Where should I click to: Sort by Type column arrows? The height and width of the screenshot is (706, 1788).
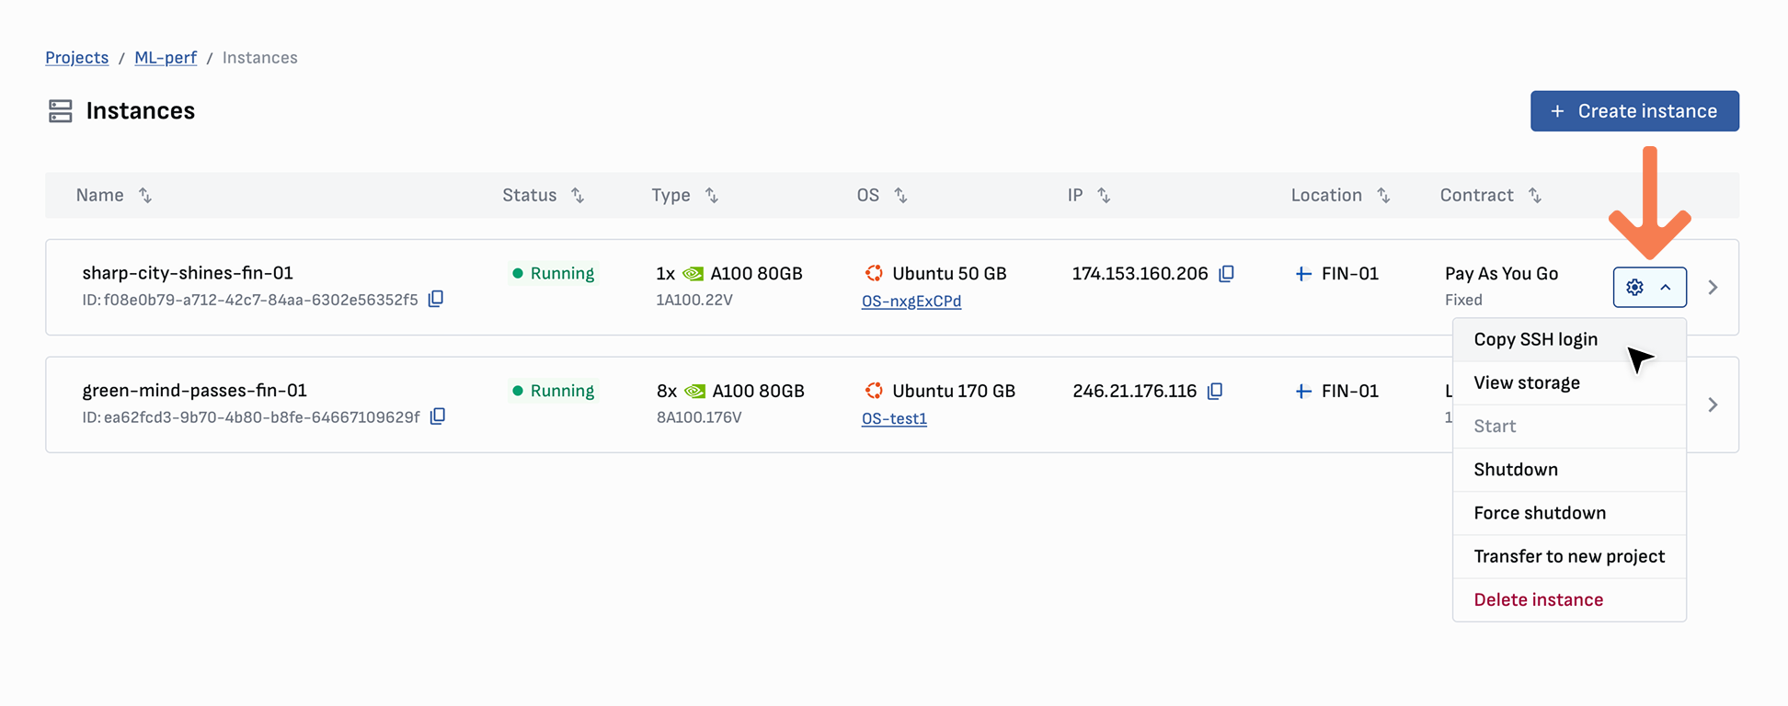(712, 195)
